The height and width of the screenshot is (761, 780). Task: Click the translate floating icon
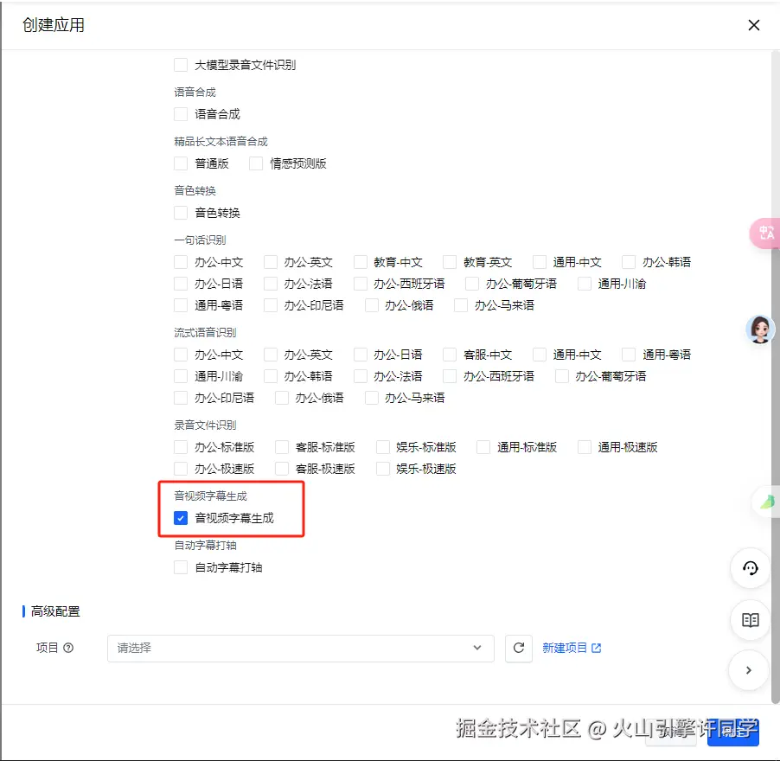(766, 233)
